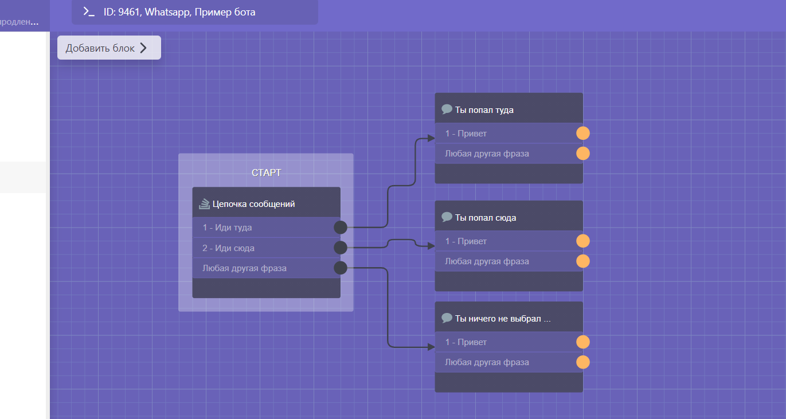The image size is (786, 419).
Task: Click 1 - Привет row in Ты ничего не выбрал
Action: [509, 342]
